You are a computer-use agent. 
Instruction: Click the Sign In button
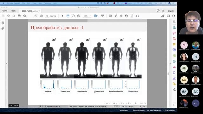tap(171, 11)
